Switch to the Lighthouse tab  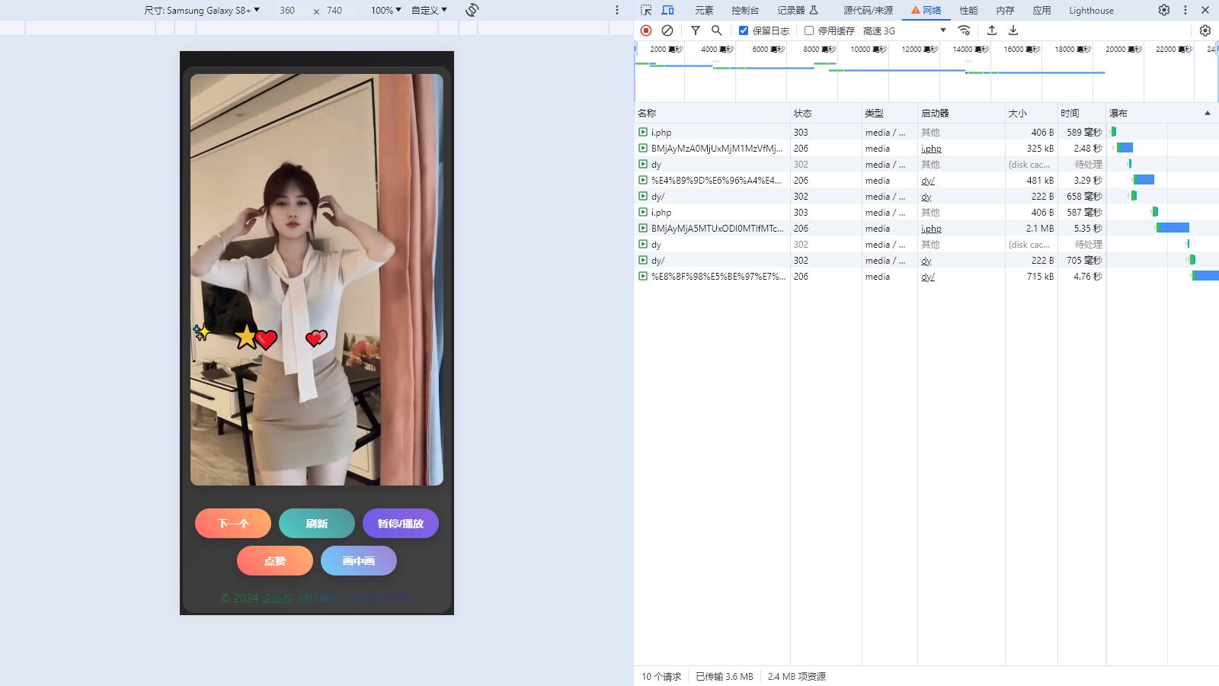click(x=1091, y=10)
